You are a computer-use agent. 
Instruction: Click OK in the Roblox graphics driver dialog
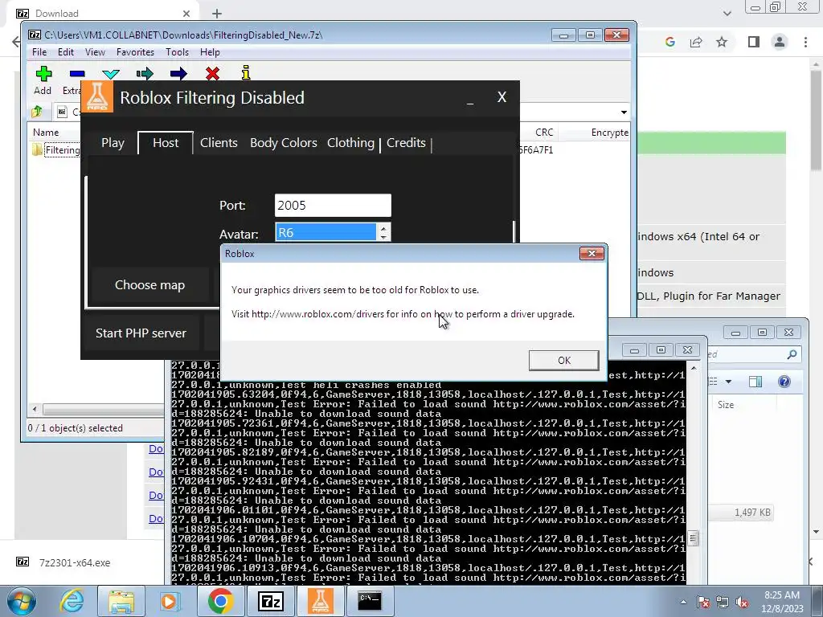tap(563, 361)
